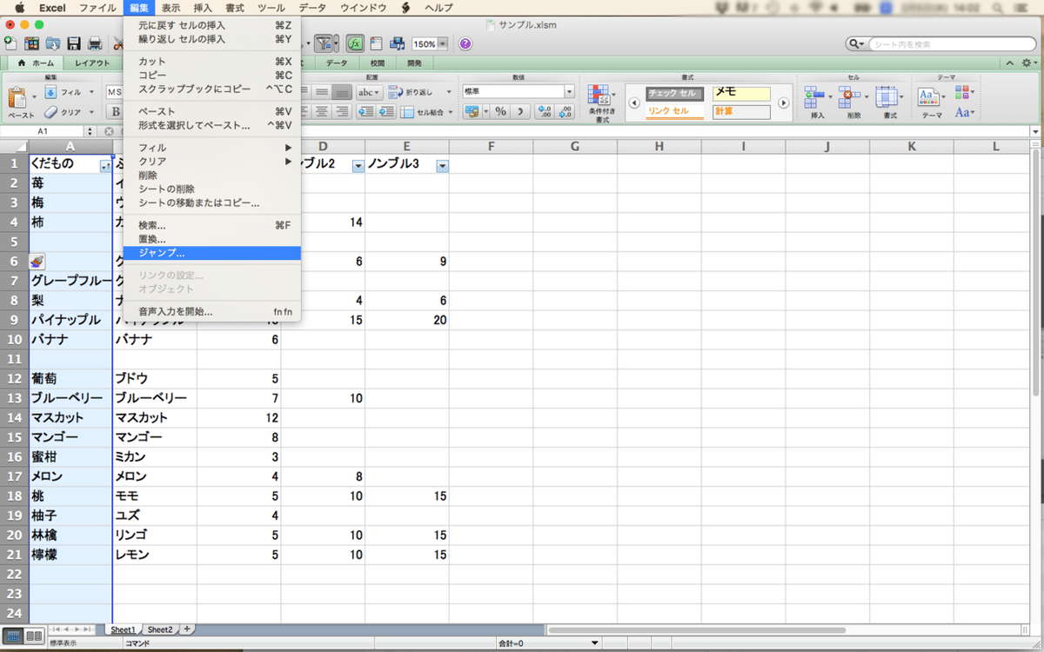Toggle Bold formatting
This screenshot has height=652, width=1044.
tap(115, 111)
